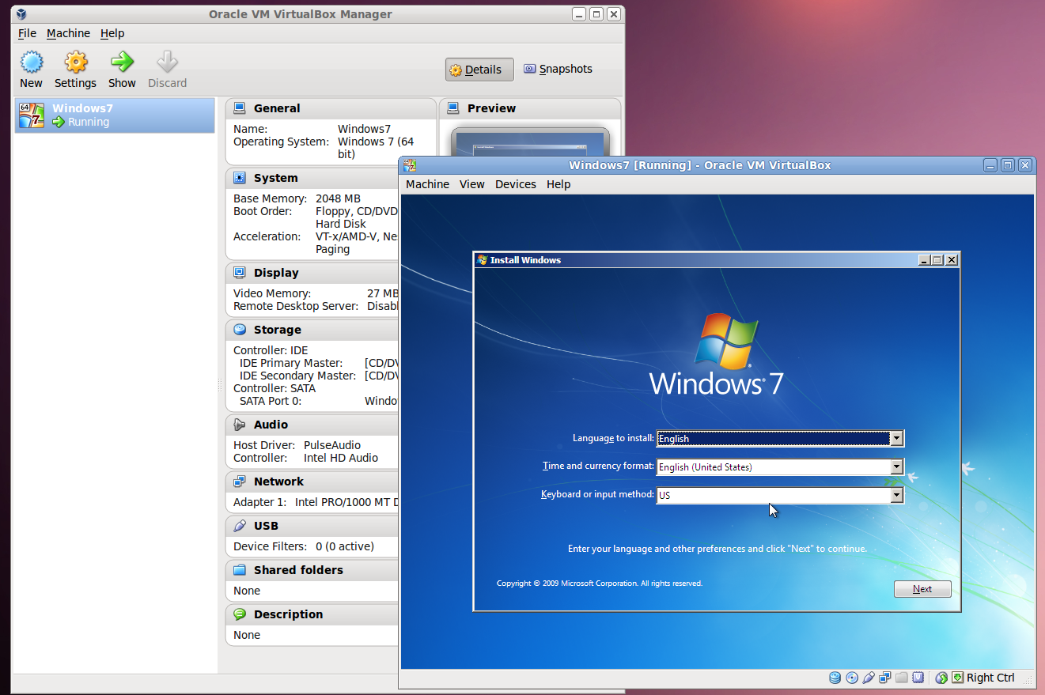Click the Audio section speaker icon
This screenshot has height=695, width=1045.
pos(240,425)
